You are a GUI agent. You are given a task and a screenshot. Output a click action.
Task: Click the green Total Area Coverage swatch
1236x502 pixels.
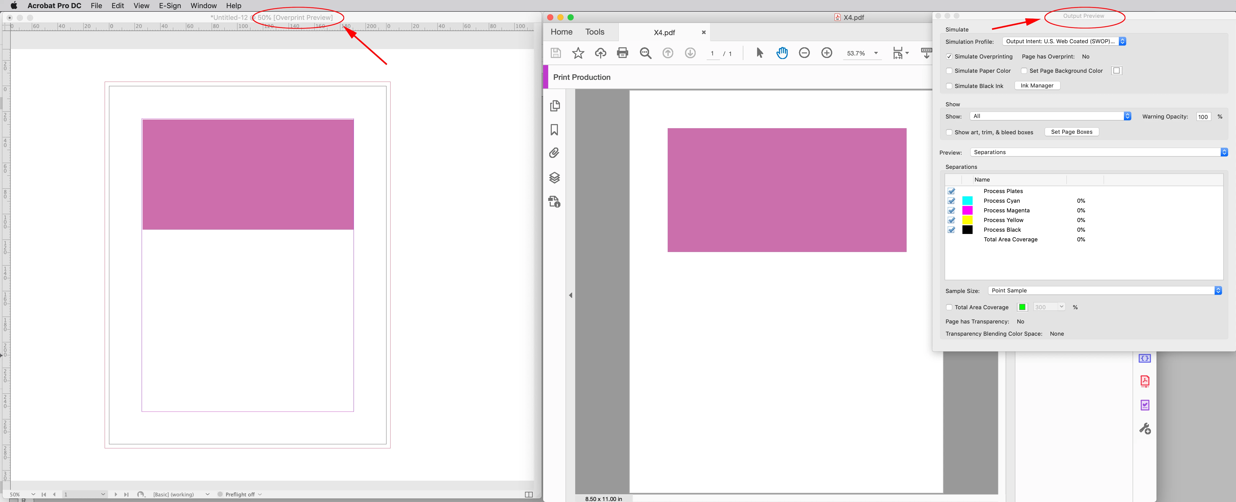1022,307
